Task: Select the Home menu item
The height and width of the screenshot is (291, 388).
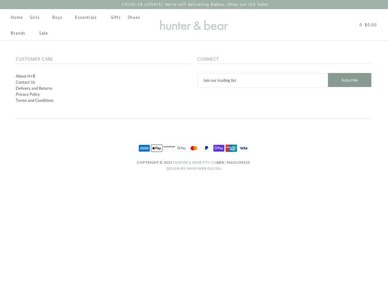Action: (17, 17)
